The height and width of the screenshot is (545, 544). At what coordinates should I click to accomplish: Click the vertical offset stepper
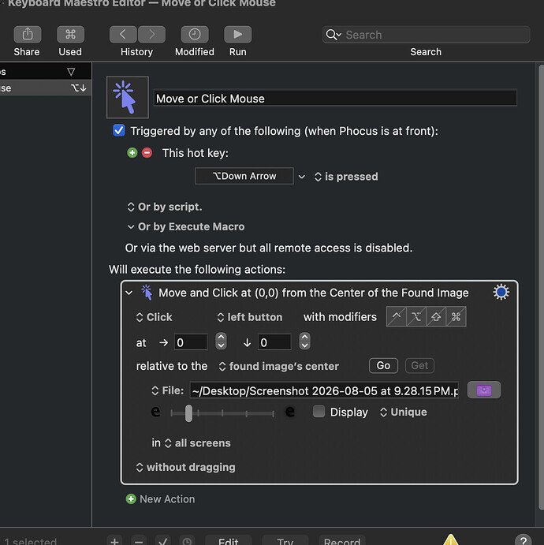[x=304, y=342]
